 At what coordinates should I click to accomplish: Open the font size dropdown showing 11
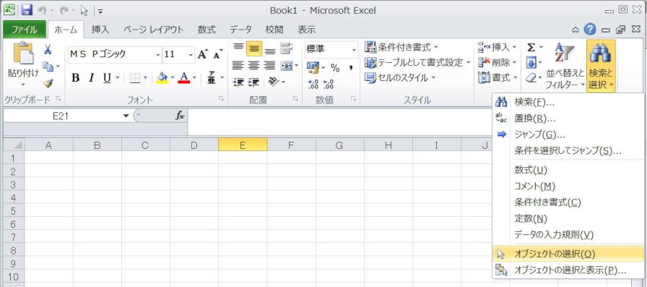[x=191, y=55]
